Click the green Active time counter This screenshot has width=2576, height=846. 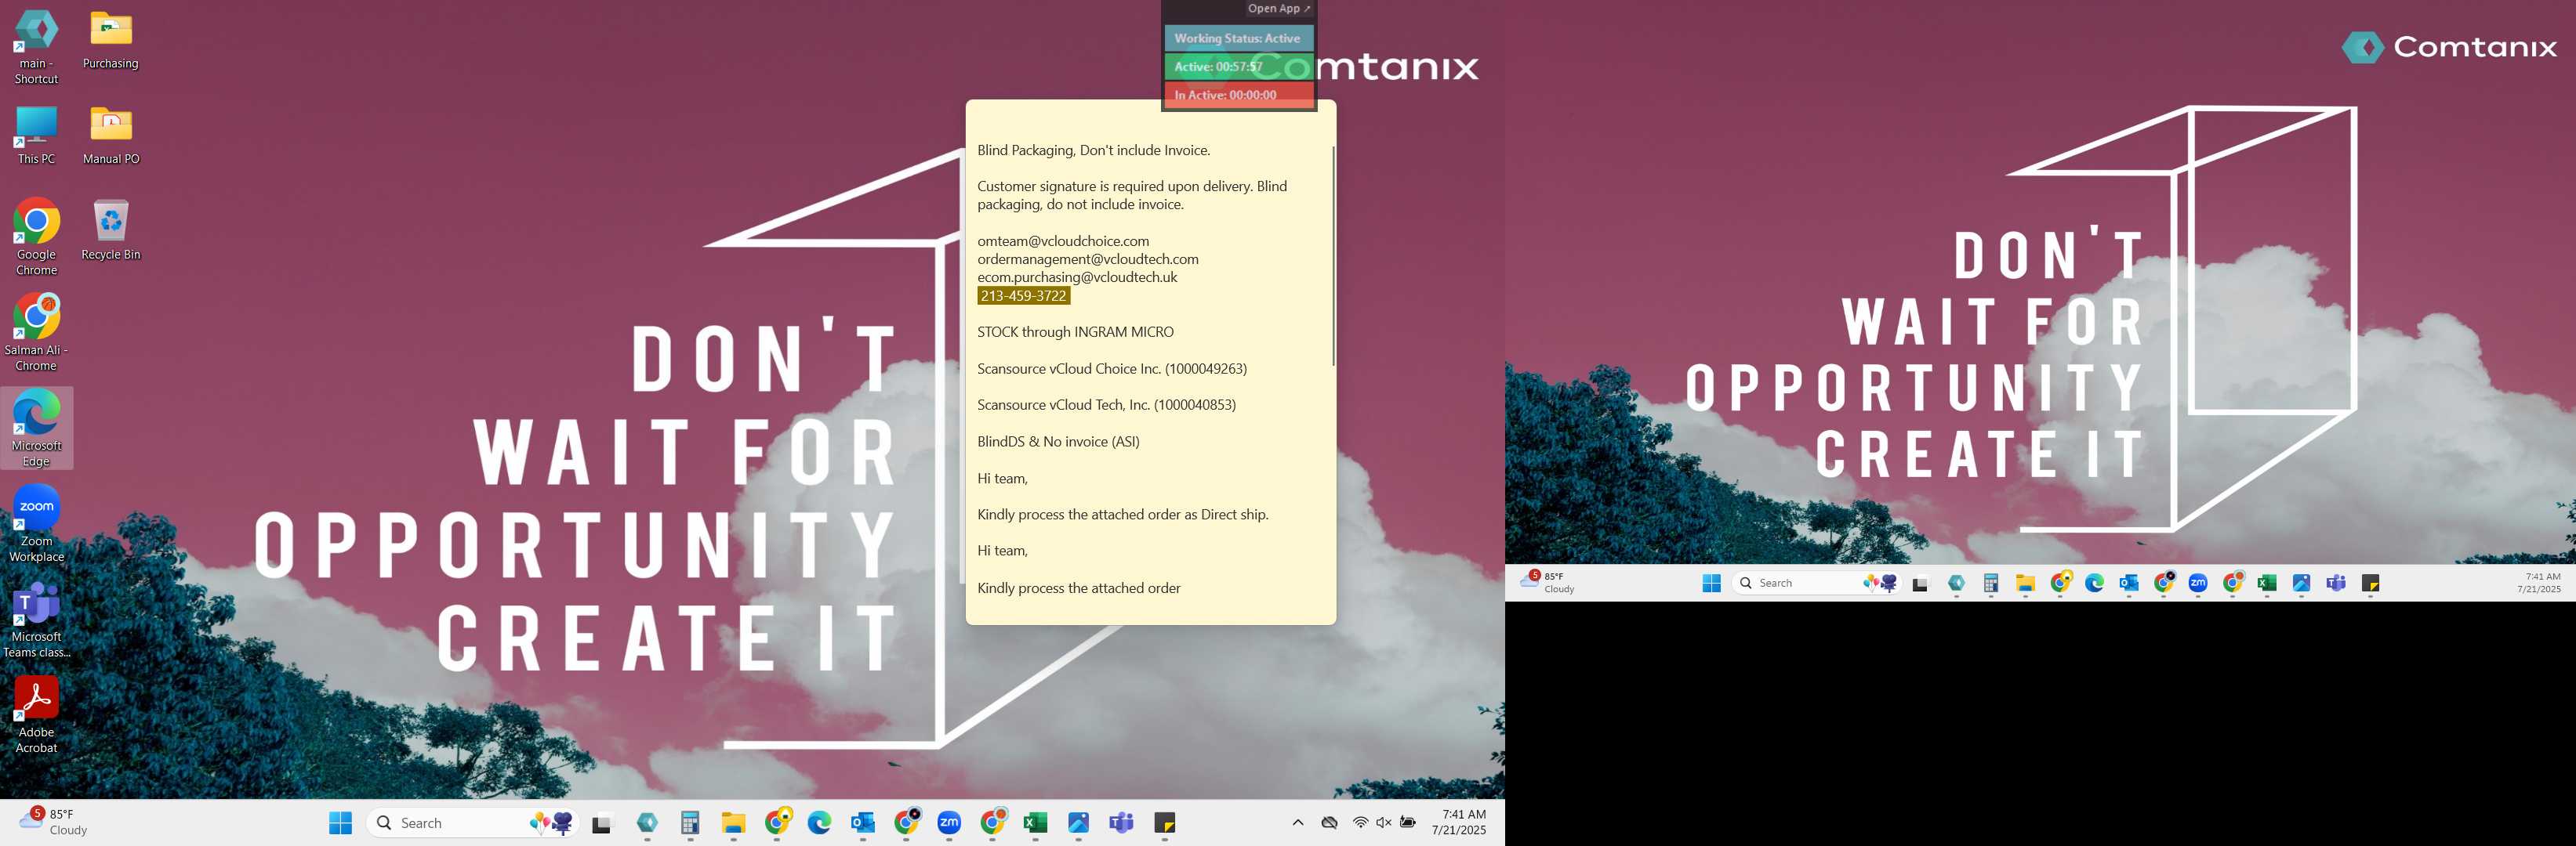(x=1238, y=66)
